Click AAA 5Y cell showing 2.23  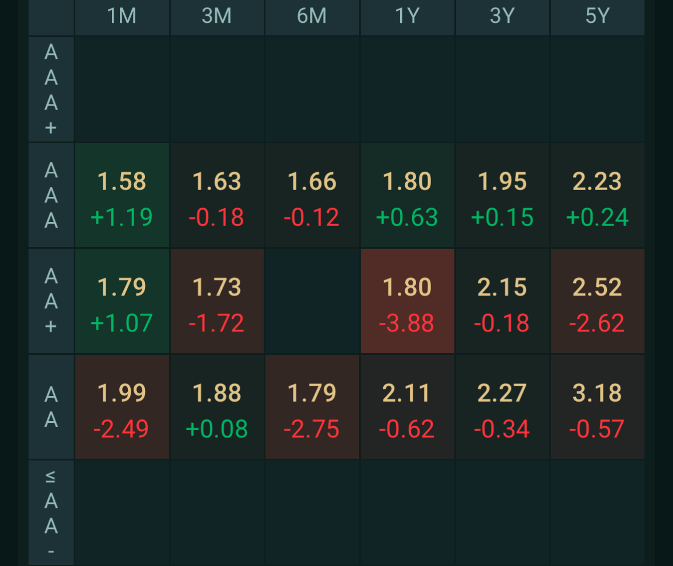(x=597, y=195)
